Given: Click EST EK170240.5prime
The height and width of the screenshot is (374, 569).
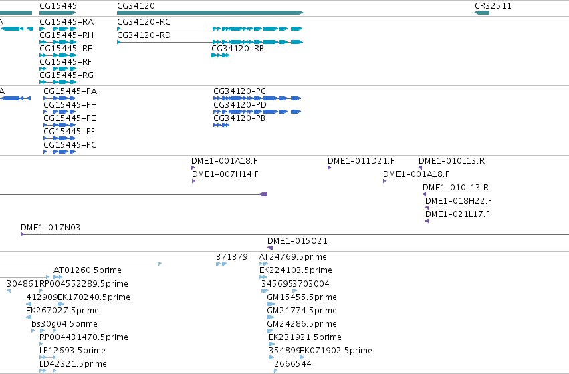Looking at the screenshot, I should pos(61,305).
